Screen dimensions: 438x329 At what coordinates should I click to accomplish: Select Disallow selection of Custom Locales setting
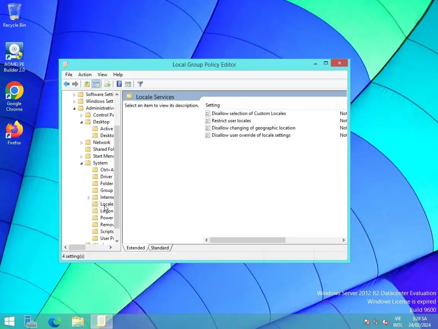coord(249,113)
